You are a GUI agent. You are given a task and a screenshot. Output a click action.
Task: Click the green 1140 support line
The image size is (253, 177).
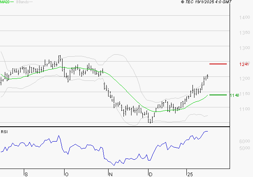click(218, 95)
